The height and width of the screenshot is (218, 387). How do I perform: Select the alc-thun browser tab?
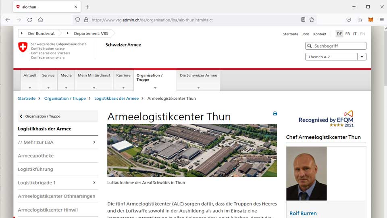click(46, 7)
